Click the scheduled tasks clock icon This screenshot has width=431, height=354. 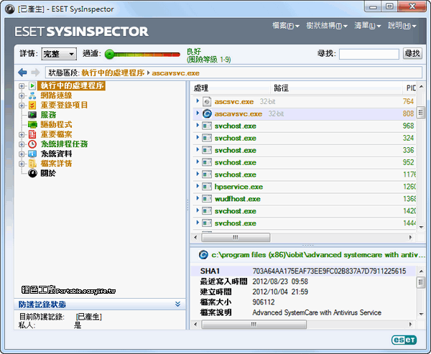32,144
